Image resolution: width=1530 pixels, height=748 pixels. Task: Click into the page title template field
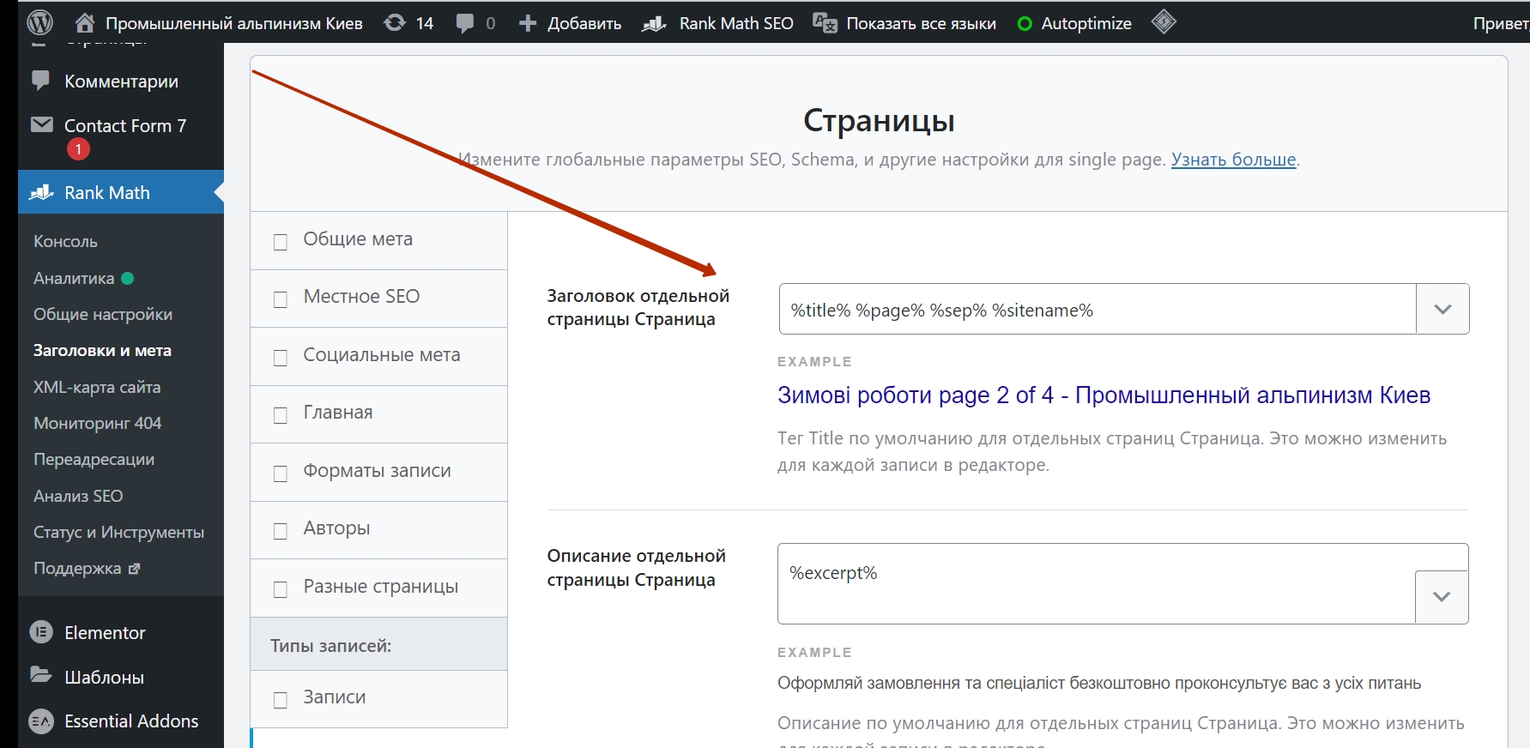pyautogui.click(x=1097, y=310)
